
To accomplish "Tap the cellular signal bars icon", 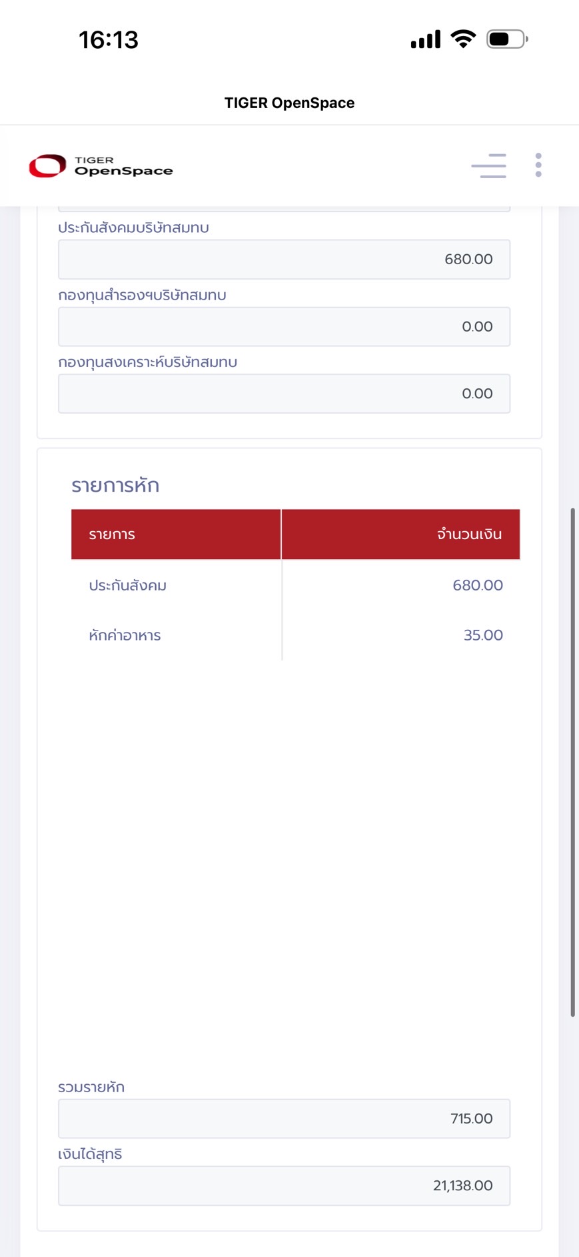I will click(x=426, y=40).
